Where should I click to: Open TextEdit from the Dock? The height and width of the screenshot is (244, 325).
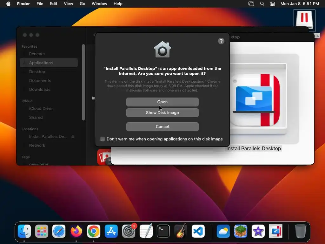point(146,231)
